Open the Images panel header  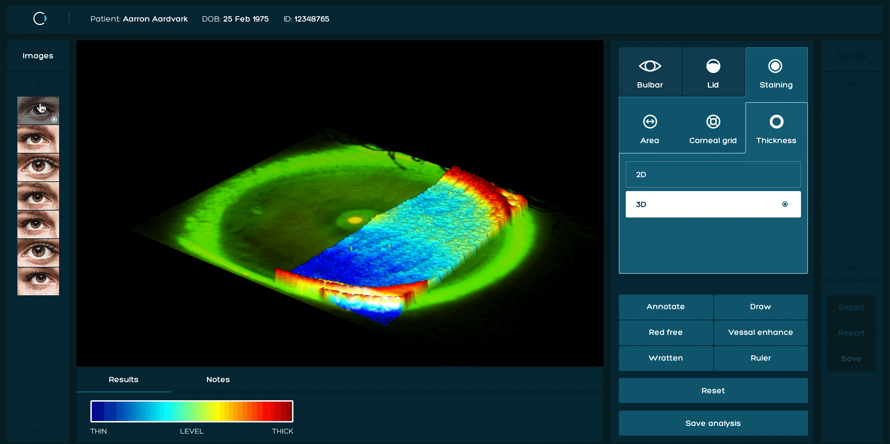pyautogui.click(x=38, y=56)
